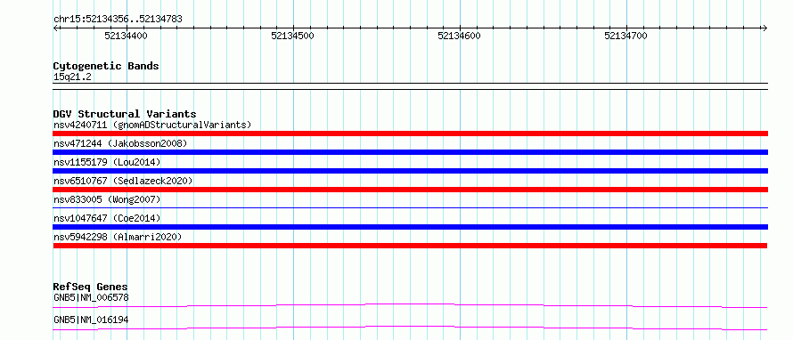Open the nsv6510767 (Sedlazeck2020) label

pyautogui.click(x=123, y=181)
